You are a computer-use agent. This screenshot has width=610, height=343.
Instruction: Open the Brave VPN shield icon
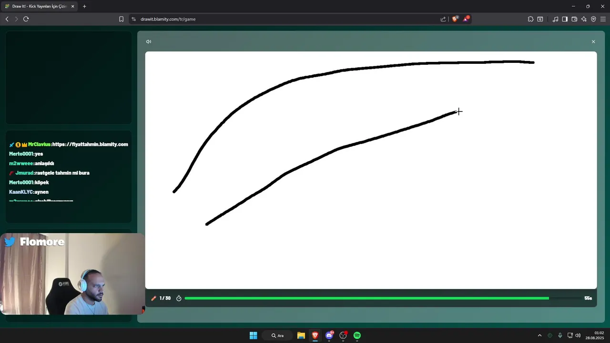(x=593, y=19)
